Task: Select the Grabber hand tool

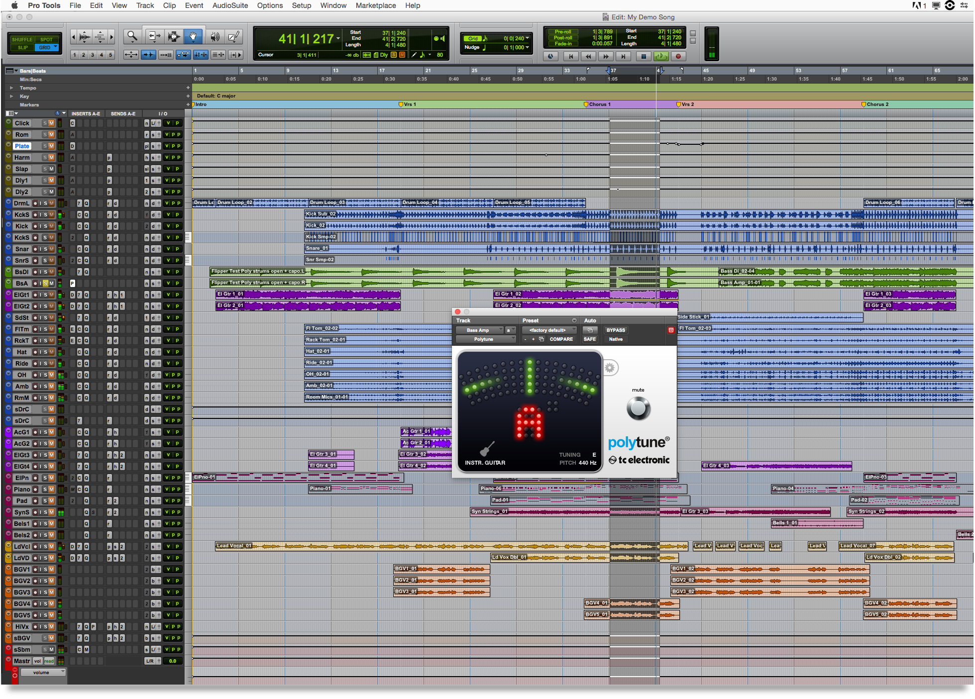Action: click(193, 36)
